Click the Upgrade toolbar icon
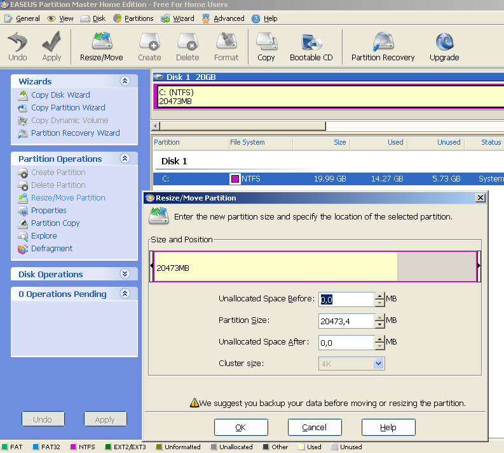 444,47
